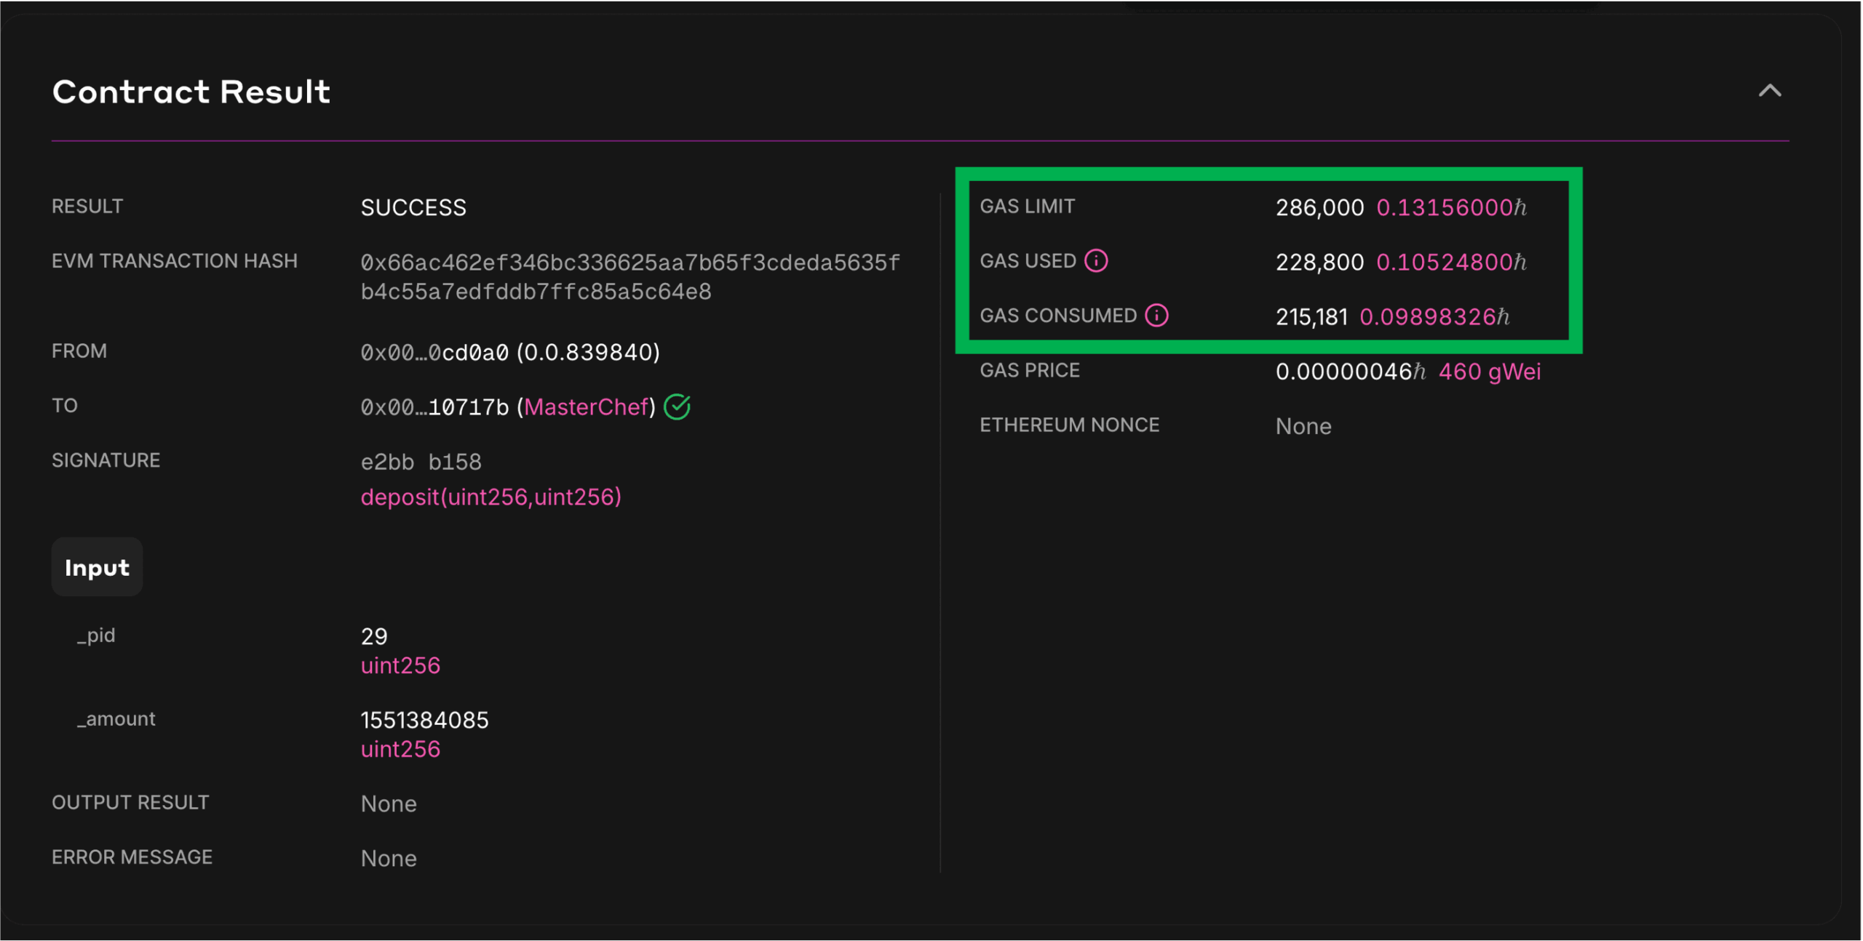This screenshot has height=941, width=1863.
Task: Click the gas used 0.10524800ℏ amount
Action: coord(1451,262)
